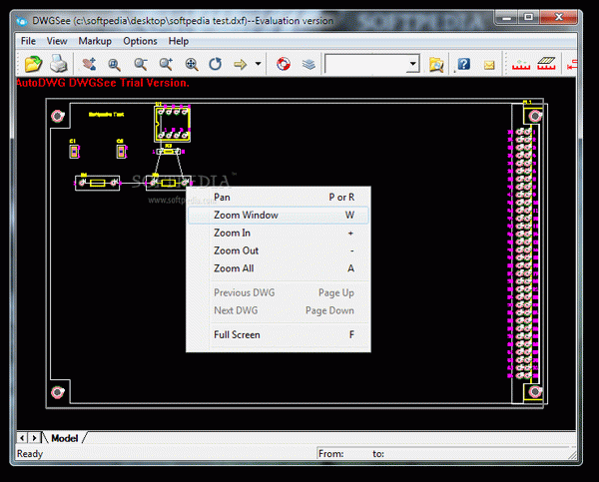Click Next DWG in context menu
599x482 pixels.
(x=279, y=310)
